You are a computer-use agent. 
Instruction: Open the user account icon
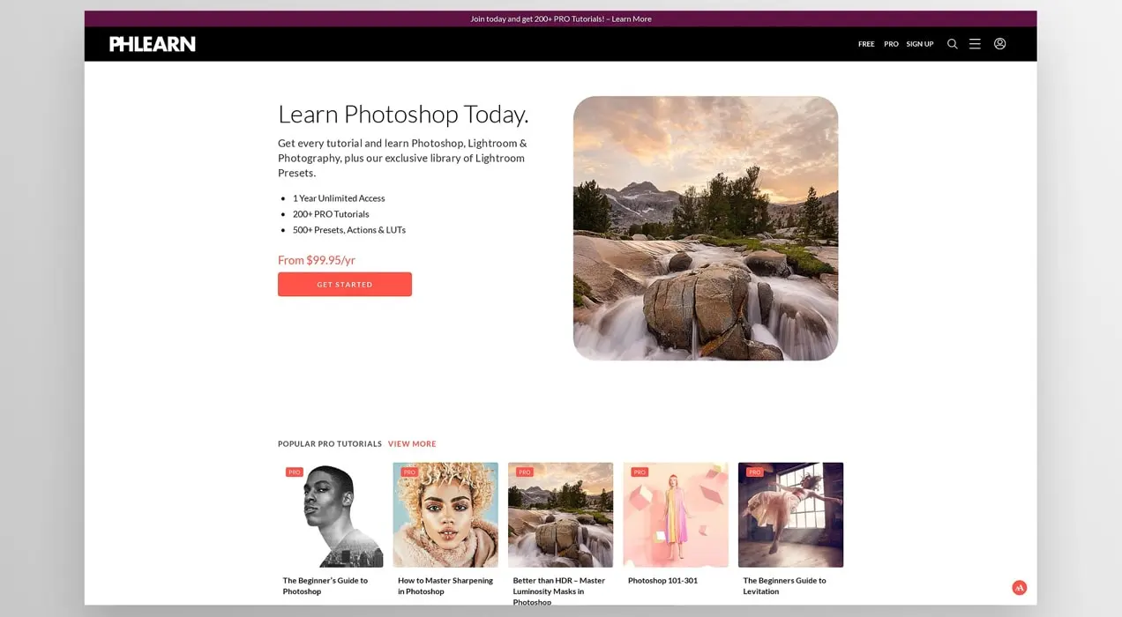point(999,43)
